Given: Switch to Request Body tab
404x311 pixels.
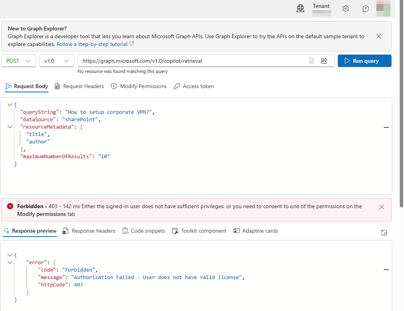Looking at the screenshot, I should click(x=27, y=86).
